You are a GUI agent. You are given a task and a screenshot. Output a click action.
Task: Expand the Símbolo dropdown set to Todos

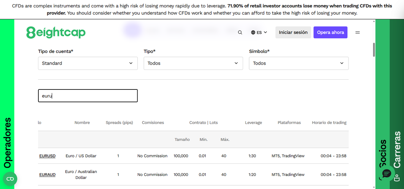pos(299,63)
